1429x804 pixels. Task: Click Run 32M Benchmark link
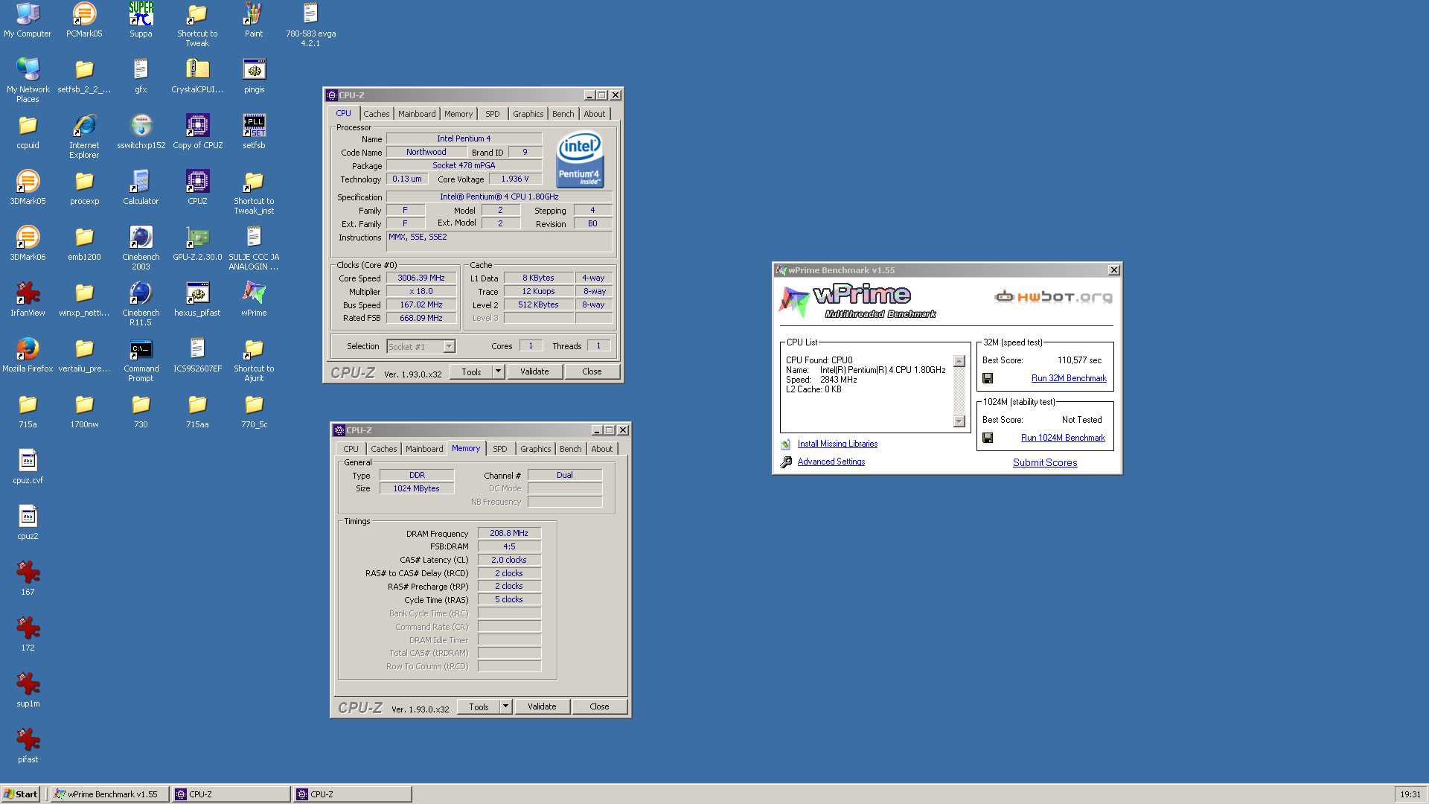coord(1069,378)
